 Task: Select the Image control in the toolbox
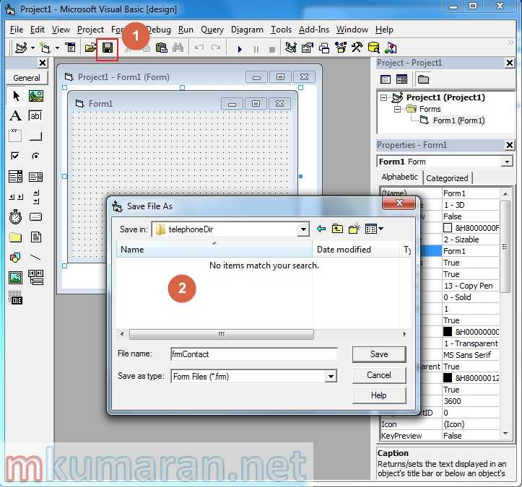(15, 278)
